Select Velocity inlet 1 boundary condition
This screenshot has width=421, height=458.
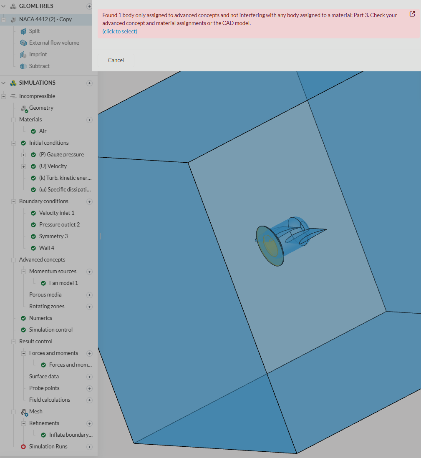pos(57,213)
